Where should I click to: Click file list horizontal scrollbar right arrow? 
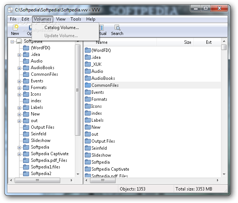[x=218, y=180]
